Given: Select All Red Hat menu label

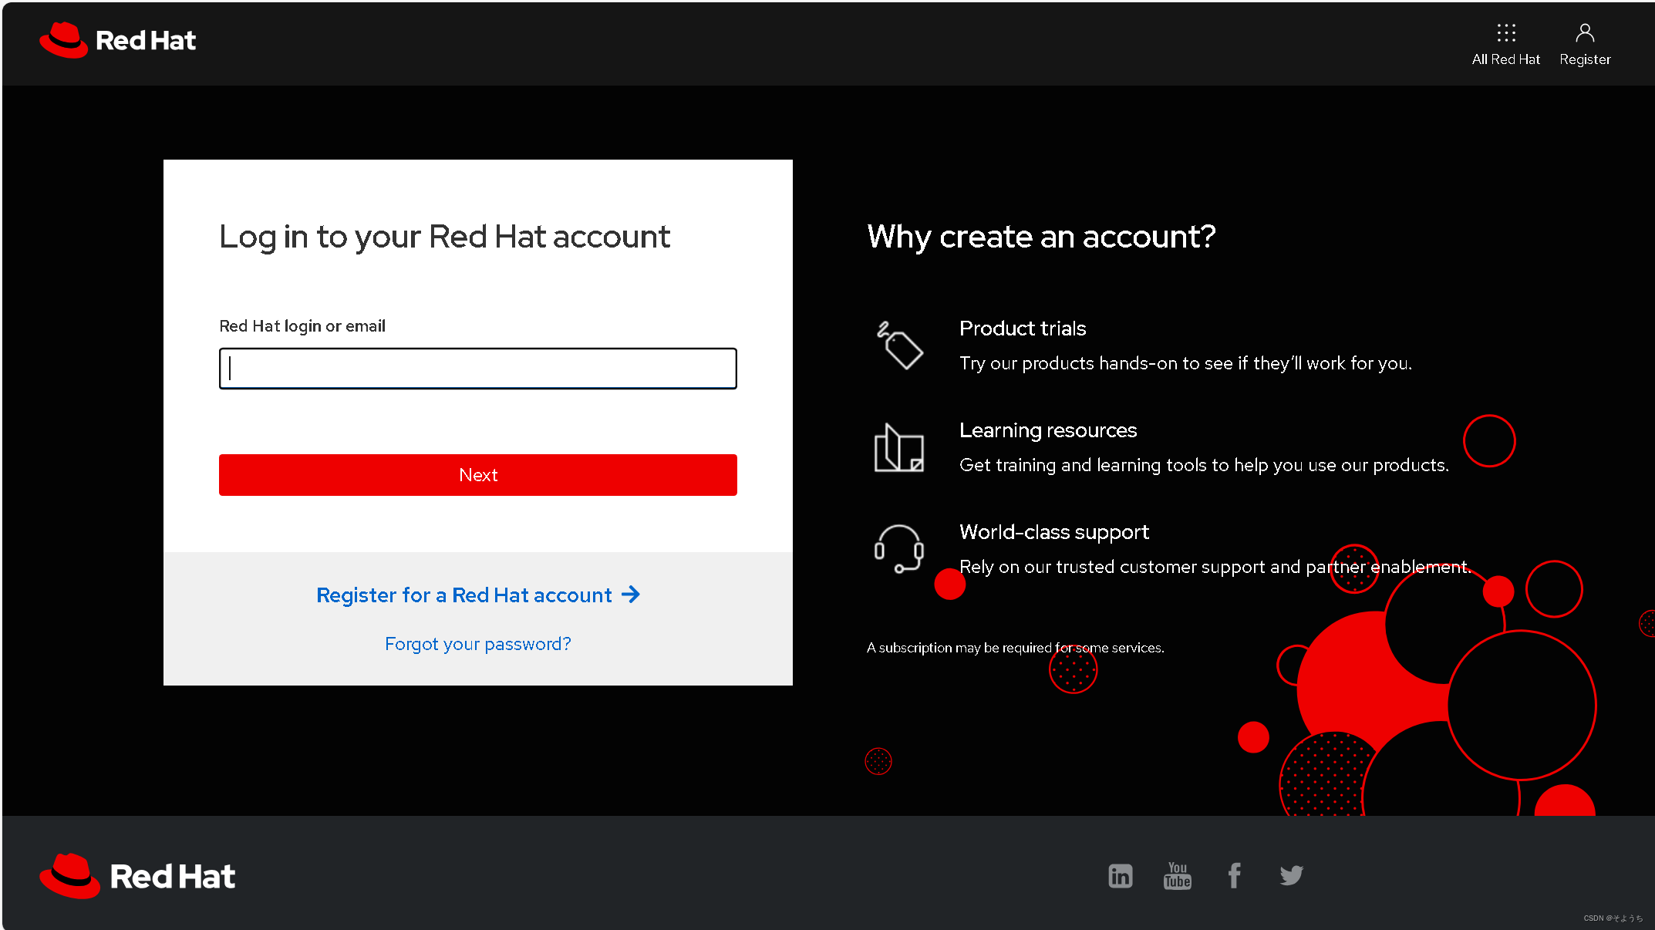Looking at the screenshot, I should pyautogui.click(x=1505, y=59).
